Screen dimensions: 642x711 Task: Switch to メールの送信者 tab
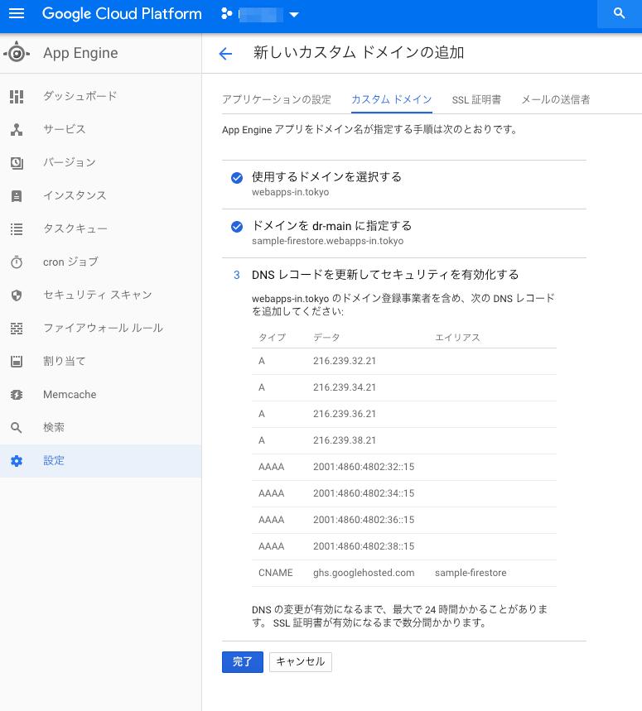tap(555, 100)
